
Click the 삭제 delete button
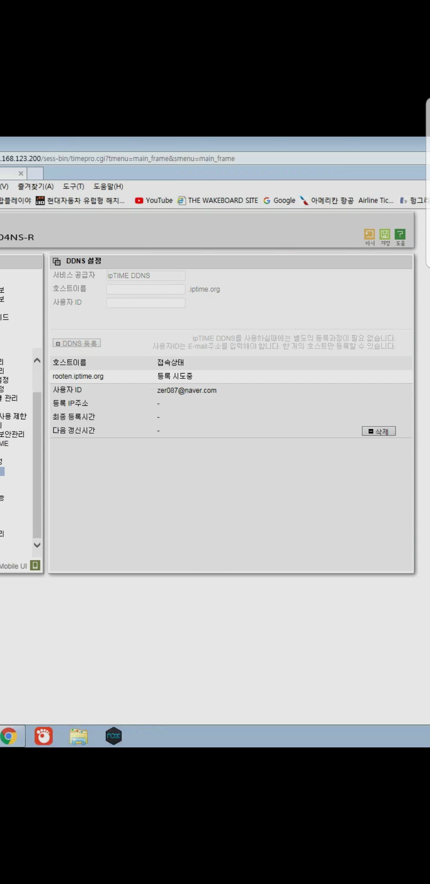coord(379,431)
